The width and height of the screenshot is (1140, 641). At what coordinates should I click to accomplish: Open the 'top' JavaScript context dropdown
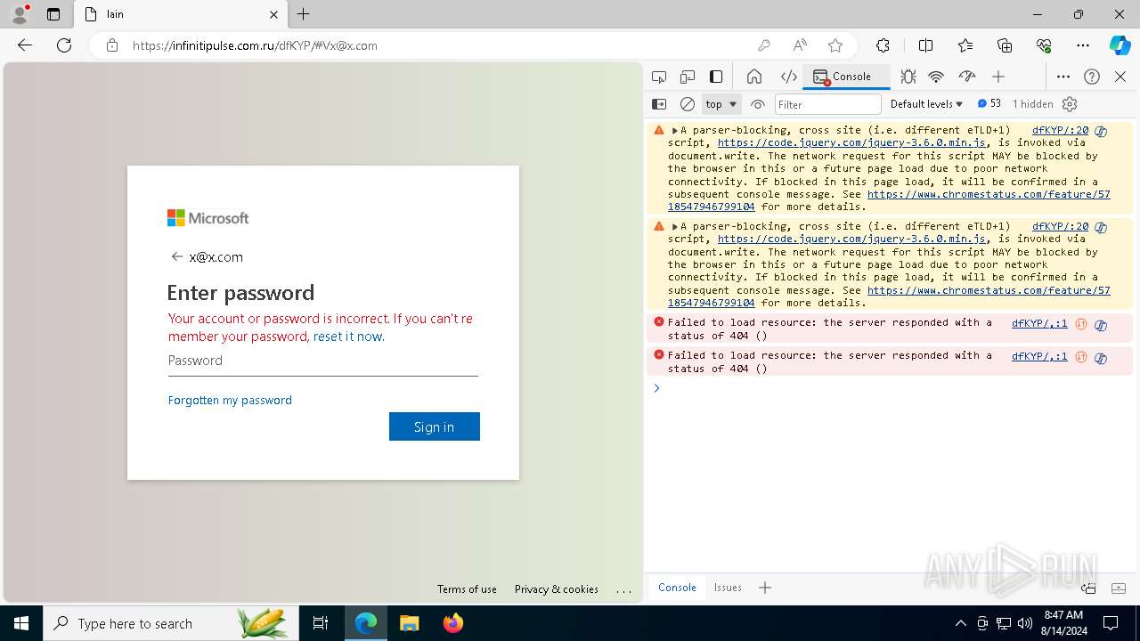pyautogui.click(x=721, y=104)
